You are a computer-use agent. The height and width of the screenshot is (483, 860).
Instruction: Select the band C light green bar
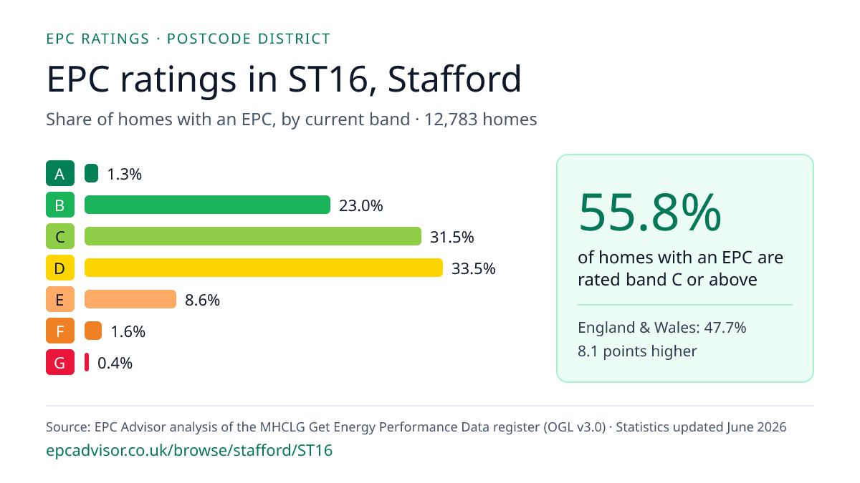click(253, 237)
